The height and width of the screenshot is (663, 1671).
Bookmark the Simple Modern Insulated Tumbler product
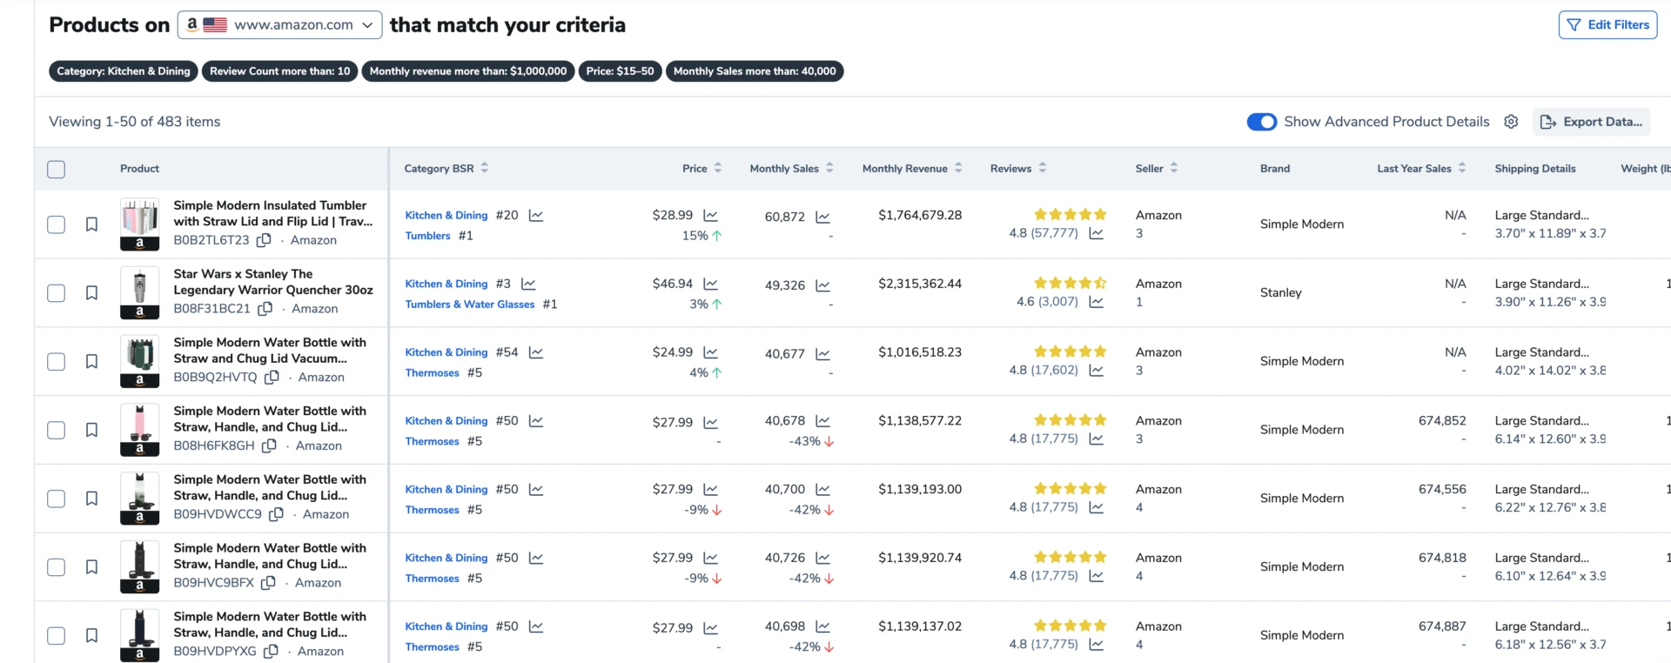(x=91, y=224)
